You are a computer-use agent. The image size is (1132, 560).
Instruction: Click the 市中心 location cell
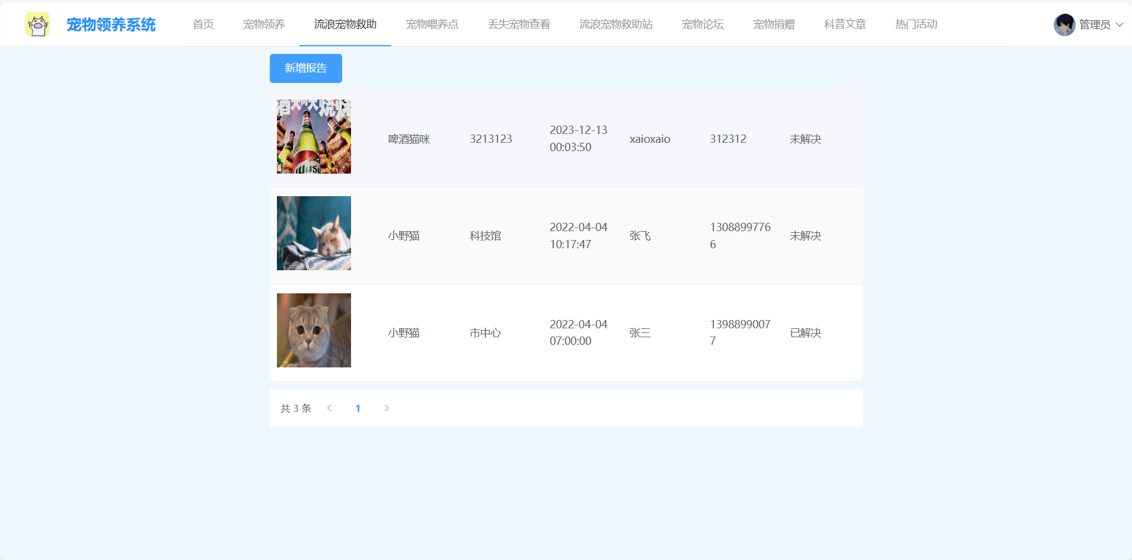pos(486,333)
